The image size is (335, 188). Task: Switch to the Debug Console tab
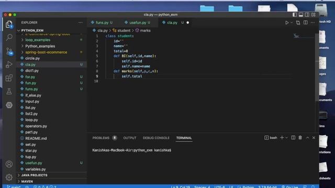coord(156,138)
